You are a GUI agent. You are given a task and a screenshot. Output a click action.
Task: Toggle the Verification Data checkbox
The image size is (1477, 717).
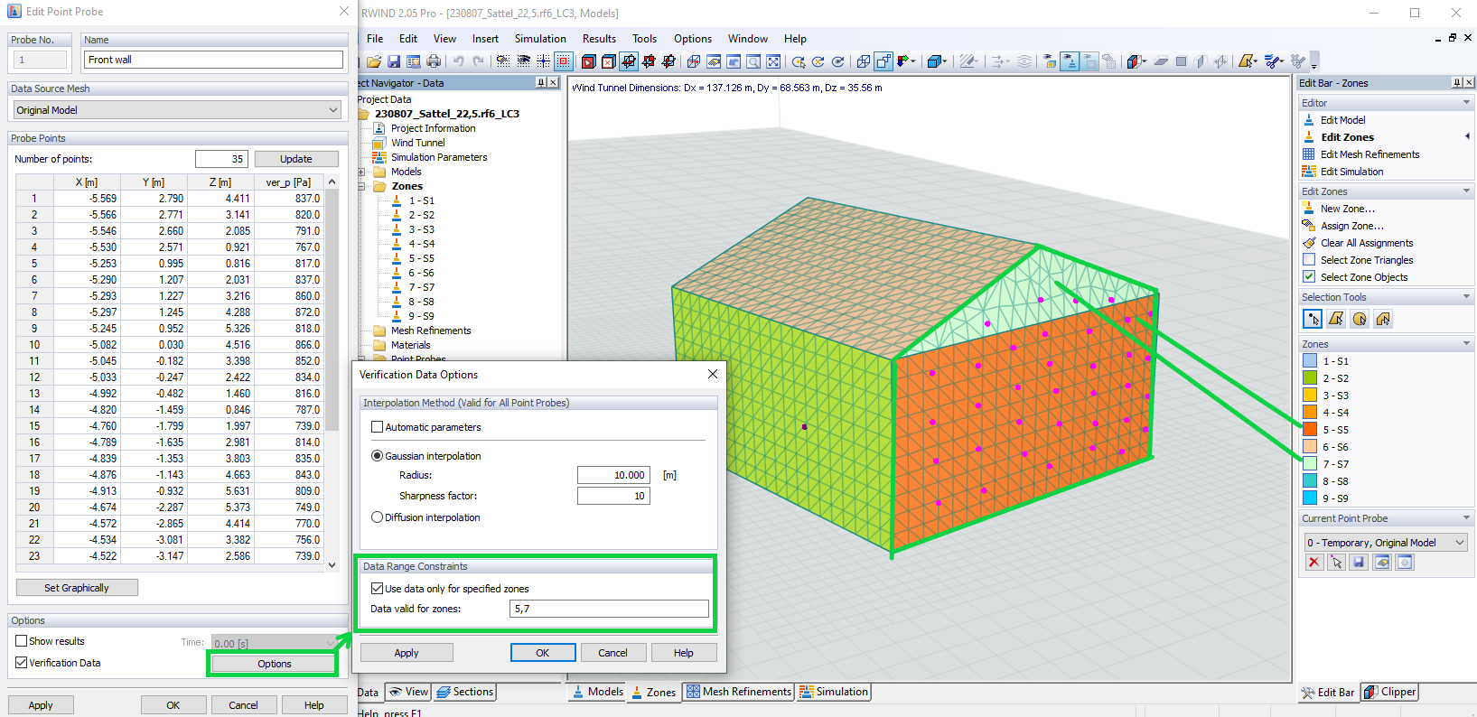(21, 663)
